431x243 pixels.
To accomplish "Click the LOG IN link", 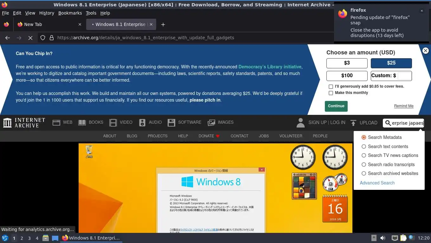I will point(338,122).
